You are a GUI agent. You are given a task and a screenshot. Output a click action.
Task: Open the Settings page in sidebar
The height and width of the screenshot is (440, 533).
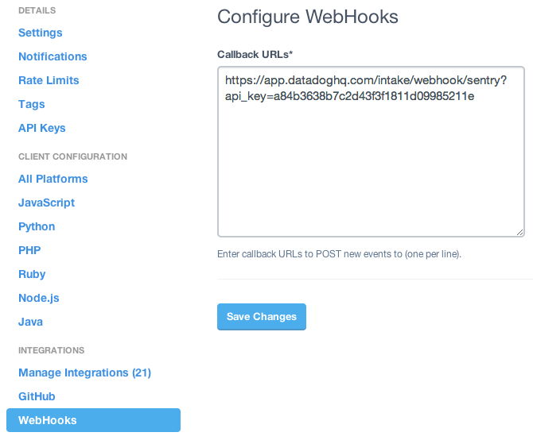click(x=40, y=33)
